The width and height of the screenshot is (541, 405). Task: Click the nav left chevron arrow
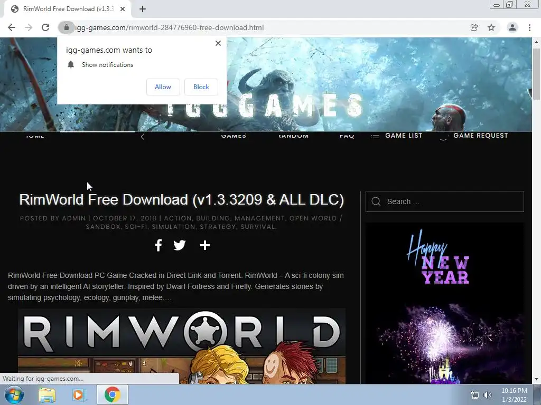point(143,137)
